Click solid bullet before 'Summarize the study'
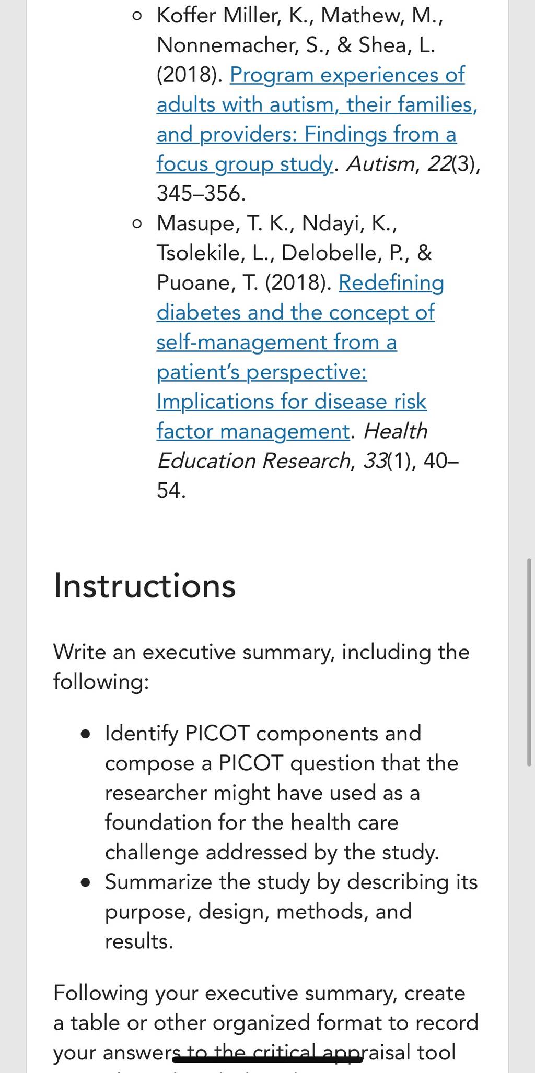Image resolution: width=535 pixels, height=1073 pixels. pos(86,883)
